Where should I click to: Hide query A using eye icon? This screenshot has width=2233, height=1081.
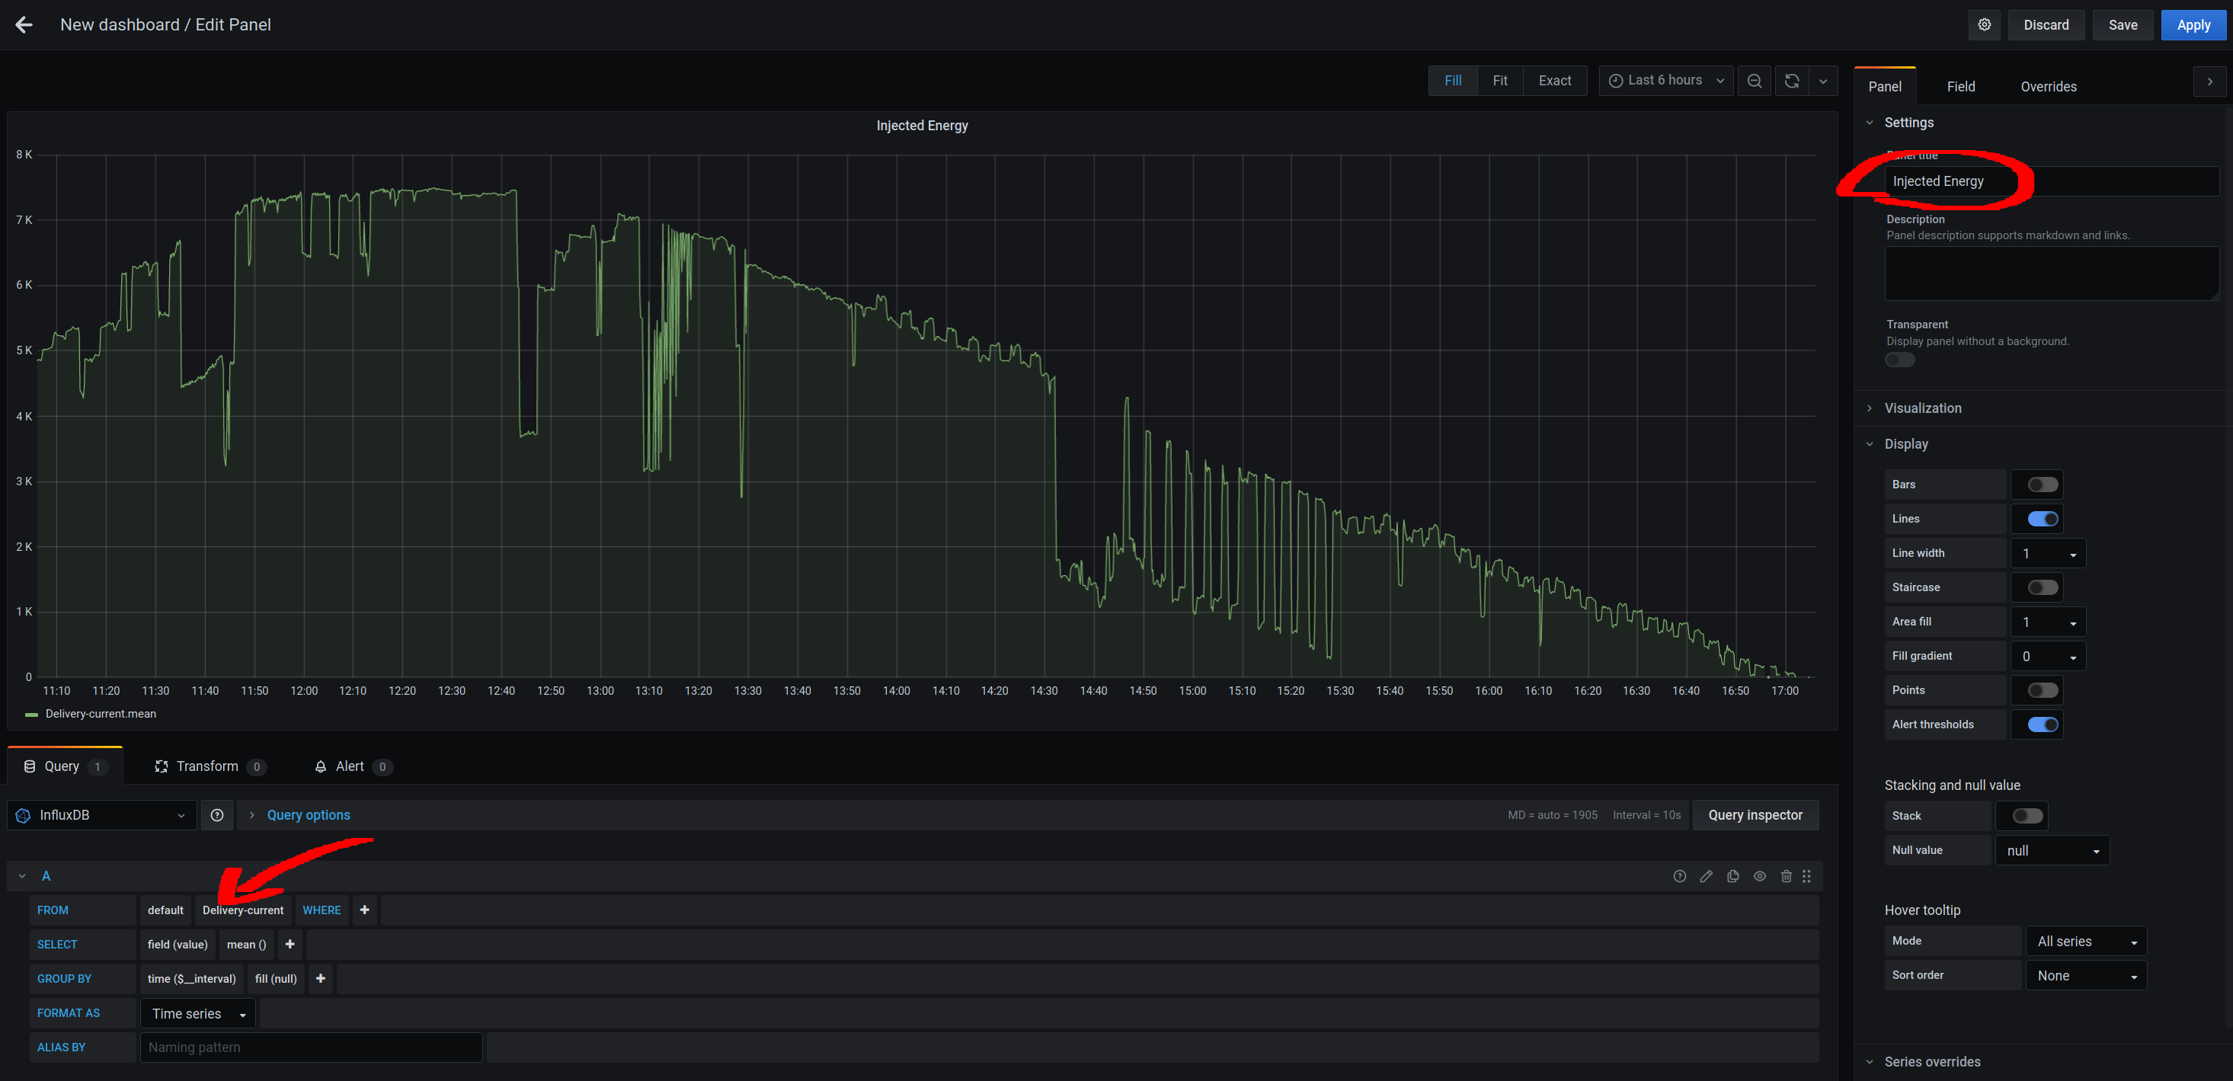pos(1759,876)
